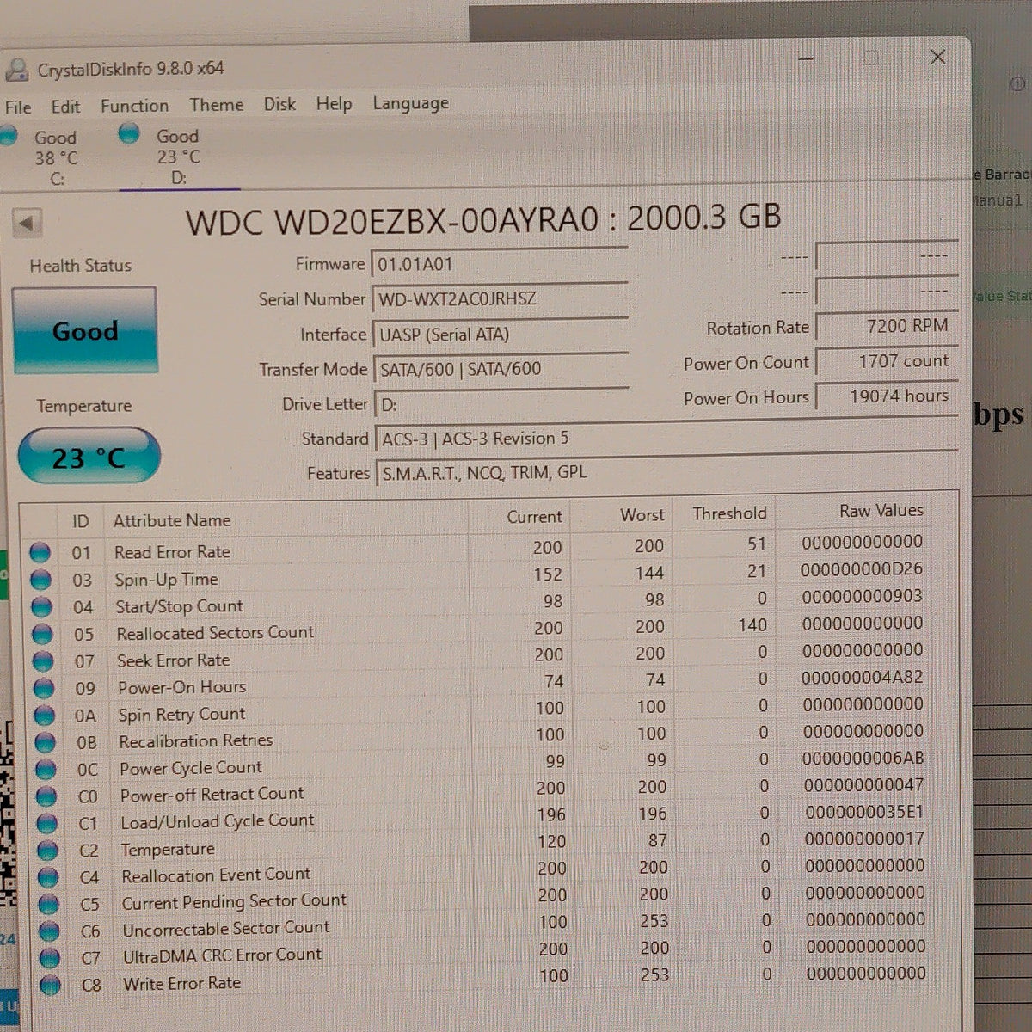Click status orb for Power-off Retract Count
This screenshot has height=1032, width=1032.
[46, 797]
